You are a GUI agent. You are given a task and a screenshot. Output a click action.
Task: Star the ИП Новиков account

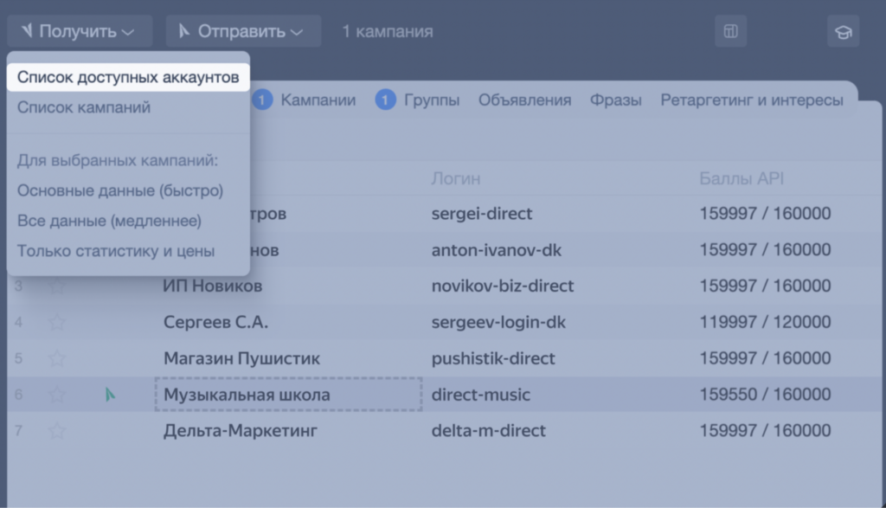click(57, 286)
